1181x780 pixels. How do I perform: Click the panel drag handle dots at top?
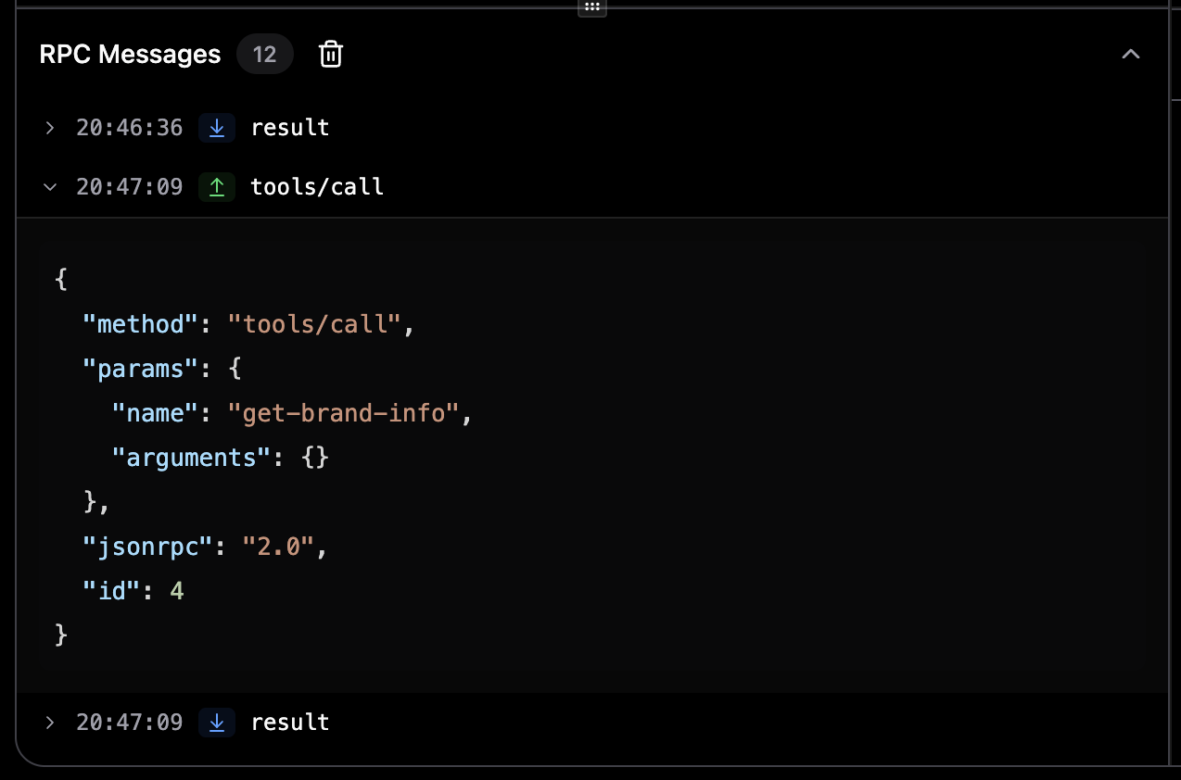tap(591, 7)
